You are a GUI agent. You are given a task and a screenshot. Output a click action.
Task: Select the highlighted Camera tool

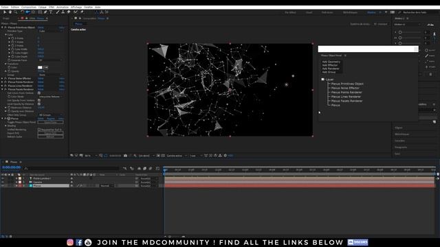click(27, 12)
